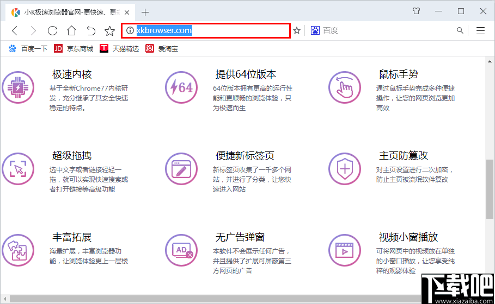Screen dimensions: 495x304
Task: Open the 天猫精选 bookmark
Action: click(119, 48)
